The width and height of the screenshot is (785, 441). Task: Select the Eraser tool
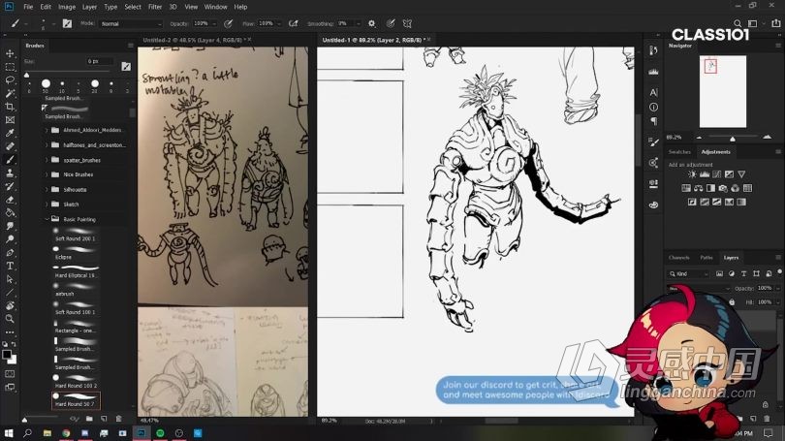pyautogui.click(x=10, y=200)
